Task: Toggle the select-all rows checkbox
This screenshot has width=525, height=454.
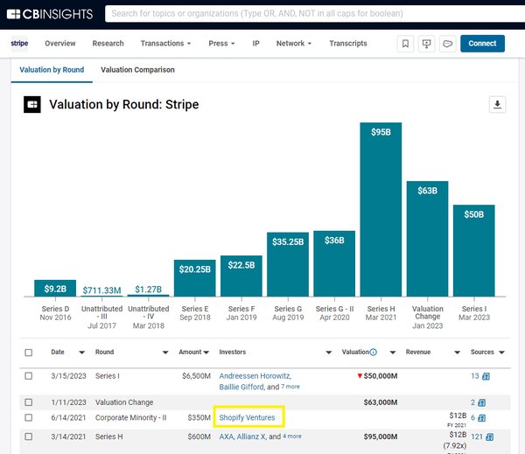Action: [29, 353]
